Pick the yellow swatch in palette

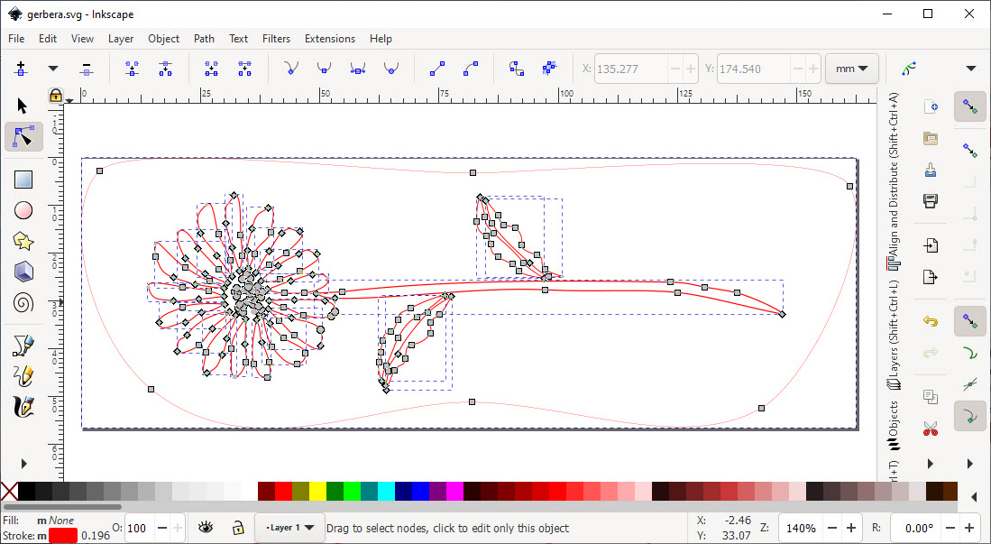tap(317, 492)
